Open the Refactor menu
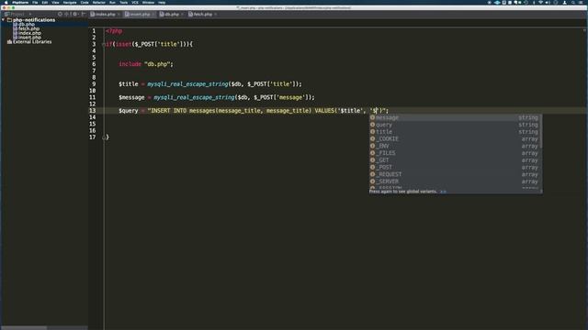This screenshot has height=330, width=588. point(99,2)
